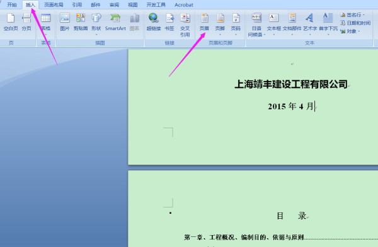Open the table (表格) insert menu
The width and height of the screenshot is (378, 247).
[45, 24]
